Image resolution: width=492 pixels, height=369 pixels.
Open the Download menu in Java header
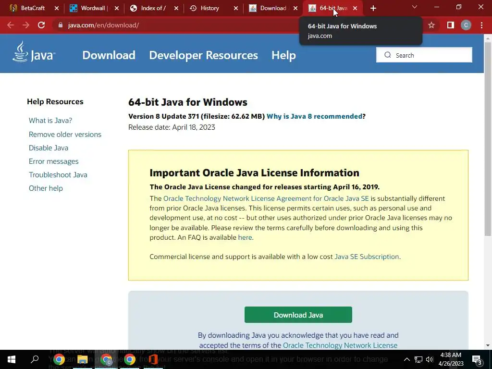click(x=109, y=55)
